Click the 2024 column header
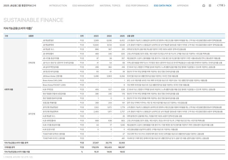228x160 pixels. pos(109,36)
